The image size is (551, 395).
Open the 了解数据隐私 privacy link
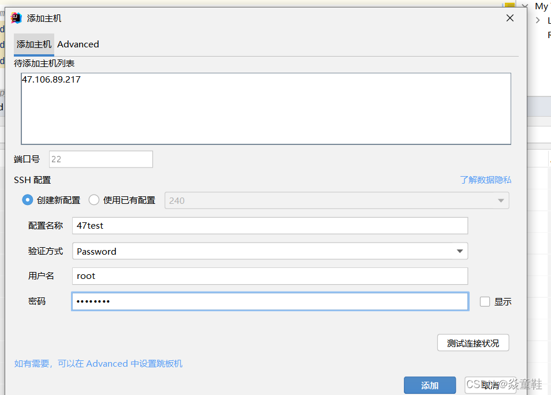(x=485, y=180)
